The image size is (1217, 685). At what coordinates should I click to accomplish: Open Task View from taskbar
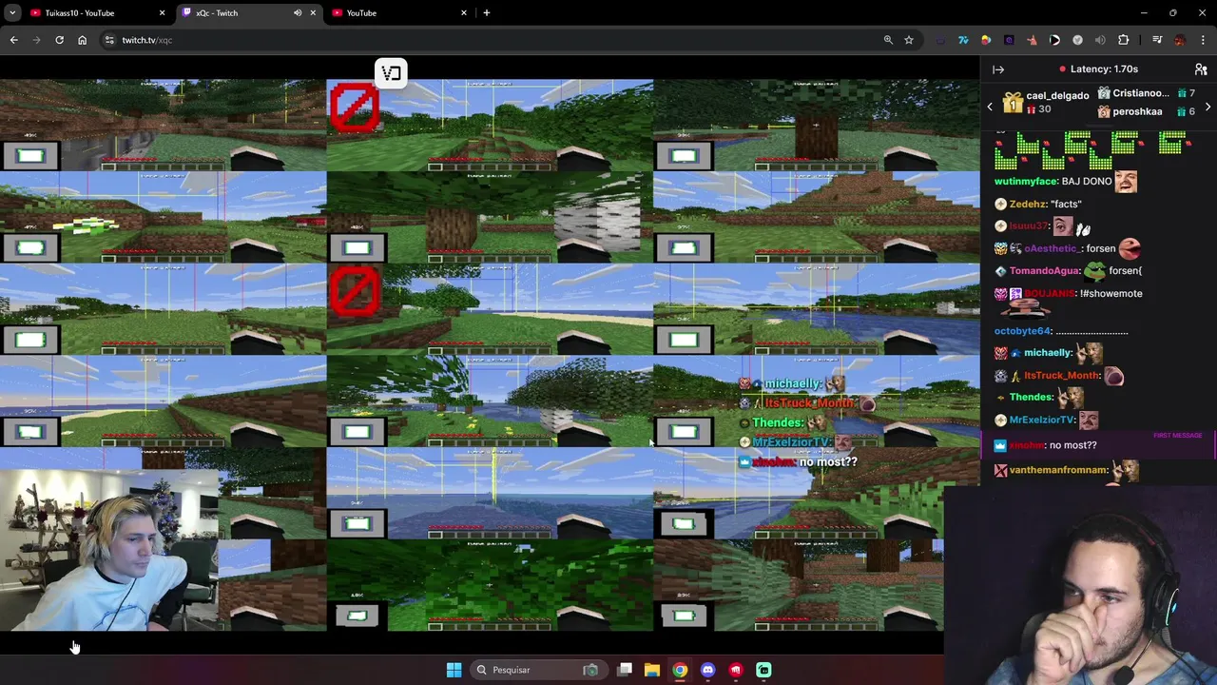coord(625,670)
